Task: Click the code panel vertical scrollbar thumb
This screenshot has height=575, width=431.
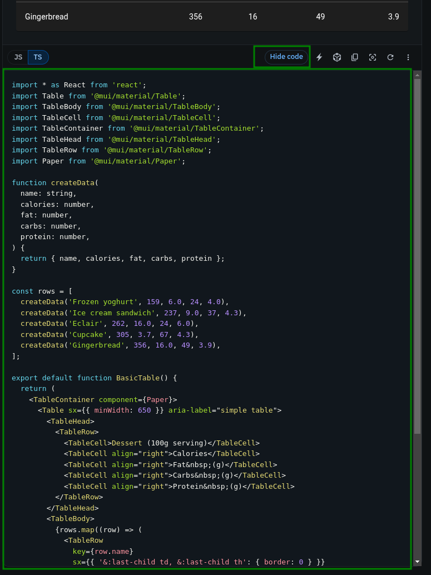Action: (x=418, y=256)
